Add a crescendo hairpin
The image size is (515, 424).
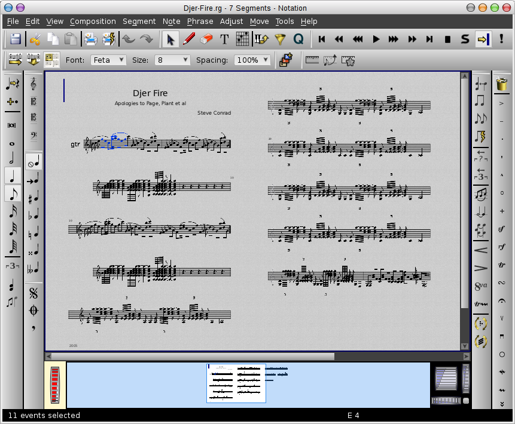click(x=481, y=251)
